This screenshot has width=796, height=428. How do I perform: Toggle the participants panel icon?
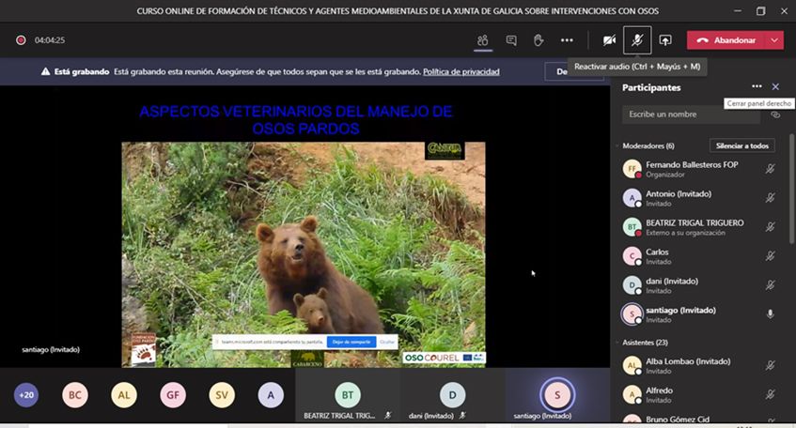pyautogui.click(x=483, y=40)
